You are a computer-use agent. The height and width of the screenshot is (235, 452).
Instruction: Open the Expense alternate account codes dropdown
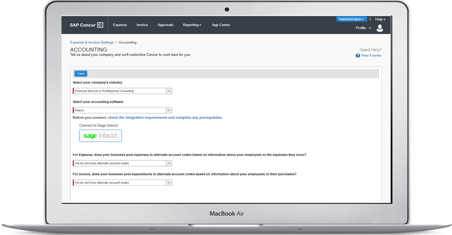click(x=169, y=163)
